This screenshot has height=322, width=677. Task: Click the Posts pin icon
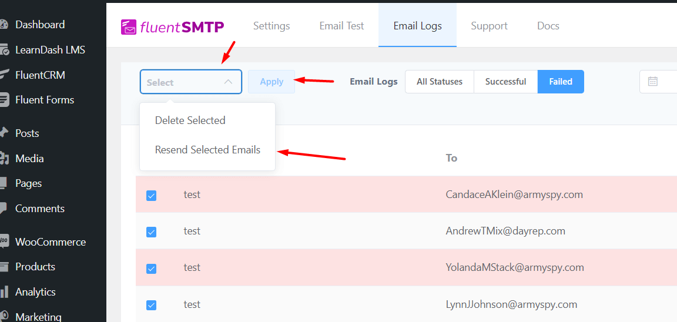tap(4, 133)
